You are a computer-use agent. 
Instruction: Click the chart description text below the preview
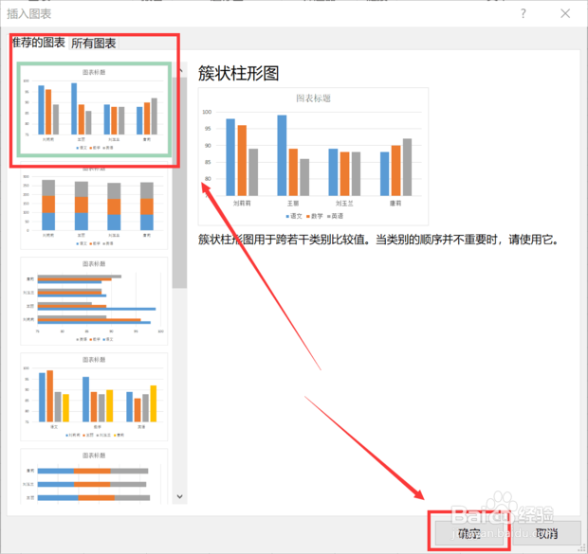point(378,240)
